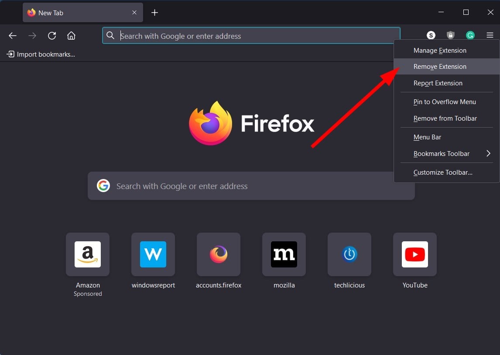Open the YouTube shortcut tile
The image size is (500, 355).
click(414, 254)
